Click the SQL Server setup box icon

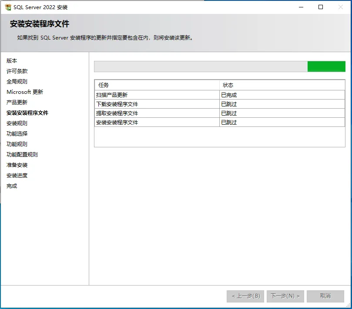8,7
